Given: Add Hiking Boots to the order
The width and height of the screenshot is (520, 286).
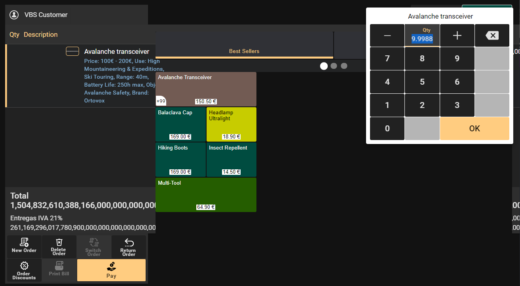Looking at the screenshot, I should click(x=180, y=159).
